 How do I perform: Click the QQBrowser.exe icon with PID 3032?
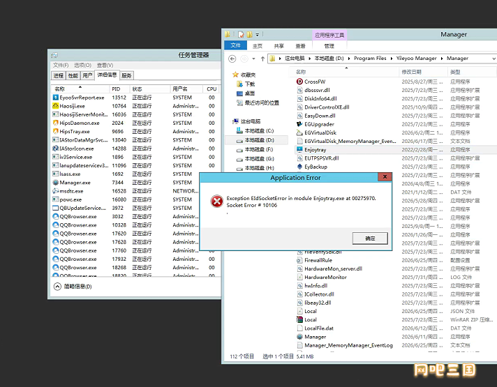55,217
